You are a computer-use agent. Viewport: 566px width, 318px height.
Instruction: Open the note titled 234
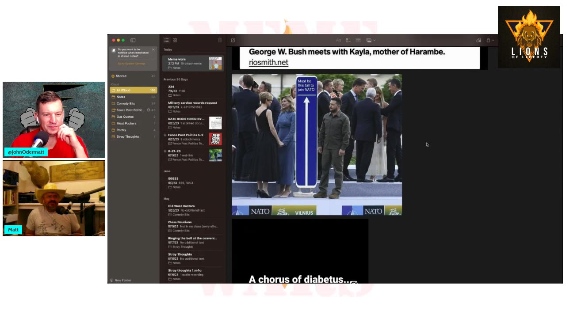click(x=193, y=91)
